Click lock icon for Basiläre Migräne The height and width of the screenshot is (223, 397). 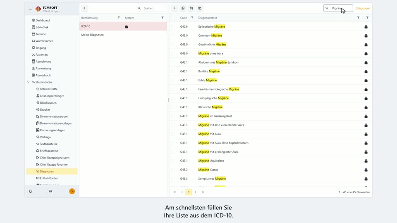(366, 71)
